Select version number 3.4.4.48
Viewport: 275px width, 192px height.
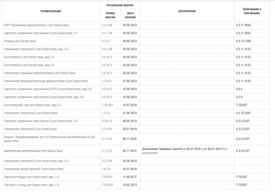107,49
